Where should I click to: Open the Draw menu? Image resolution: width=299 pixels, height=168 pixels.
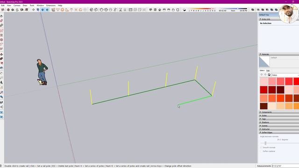click(25, 6)
